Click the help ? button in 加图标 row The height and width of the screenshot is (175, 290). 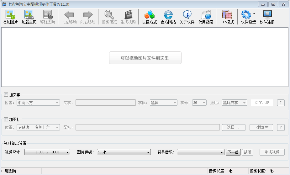pyautogui.click(x=281, y=127)
